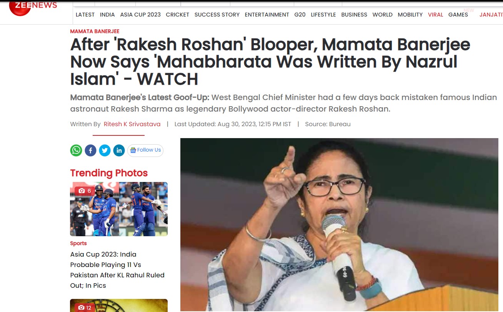503x312 pixels.
Task: Click author name Ritesh K Srivastava
Action: coord(132,124)
